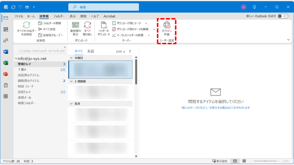Collapse the ribbon with chevron
The height and width of the screenshot is (165, 294).
pyautogui.click(x=288, y=40)
